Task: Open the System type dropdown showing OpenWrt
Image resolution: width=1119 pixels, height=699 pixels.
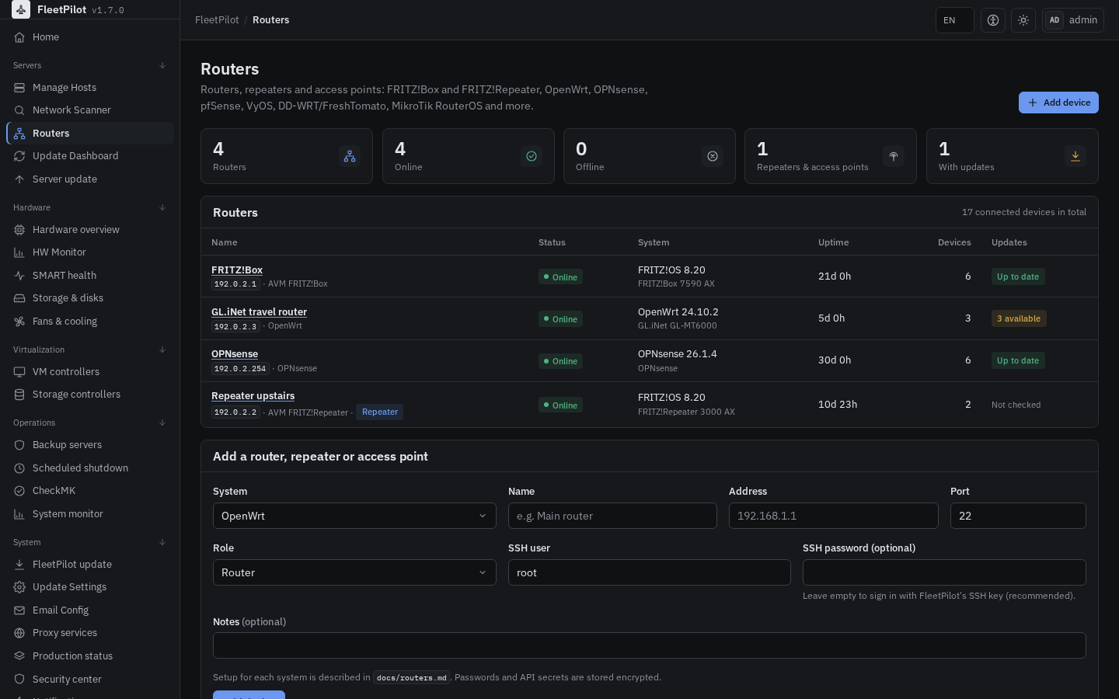Action: coord(354,516)
